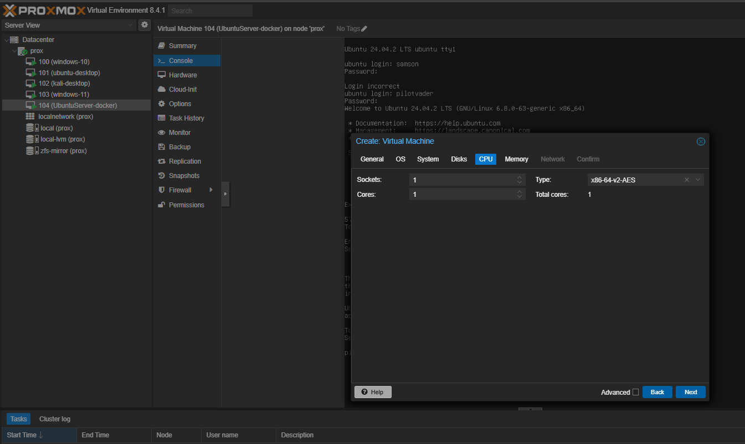The height and width of the screenshot is (444, 745).
Task: Clear the CPU Type field with X icon
Action: coord(687,180)
